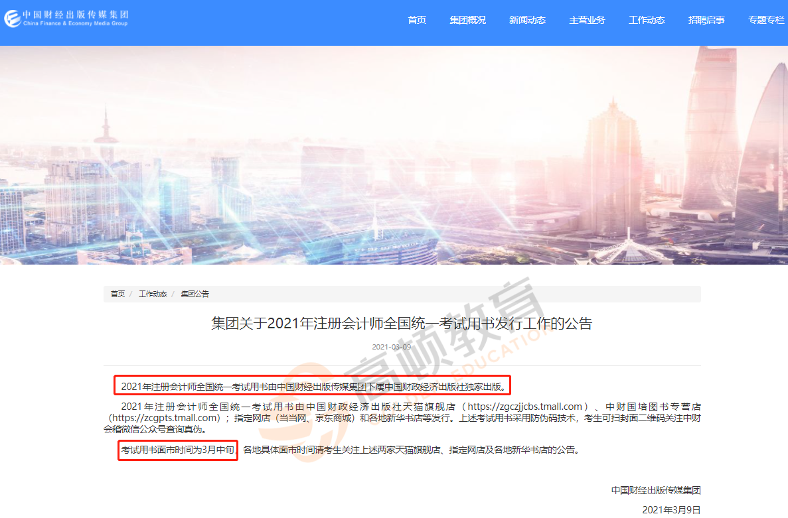This screenshot has width=788, height=518.
Task: Open the 首页 item in the top navigation
Action: click(x=417, y=20)
